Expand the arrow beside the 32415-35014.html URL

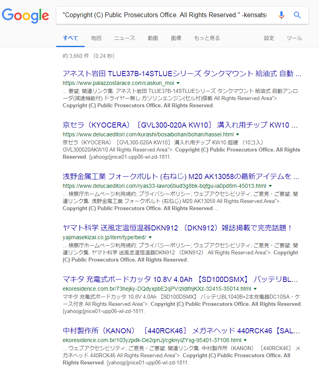pyautogui.click(x=255, y=289)
